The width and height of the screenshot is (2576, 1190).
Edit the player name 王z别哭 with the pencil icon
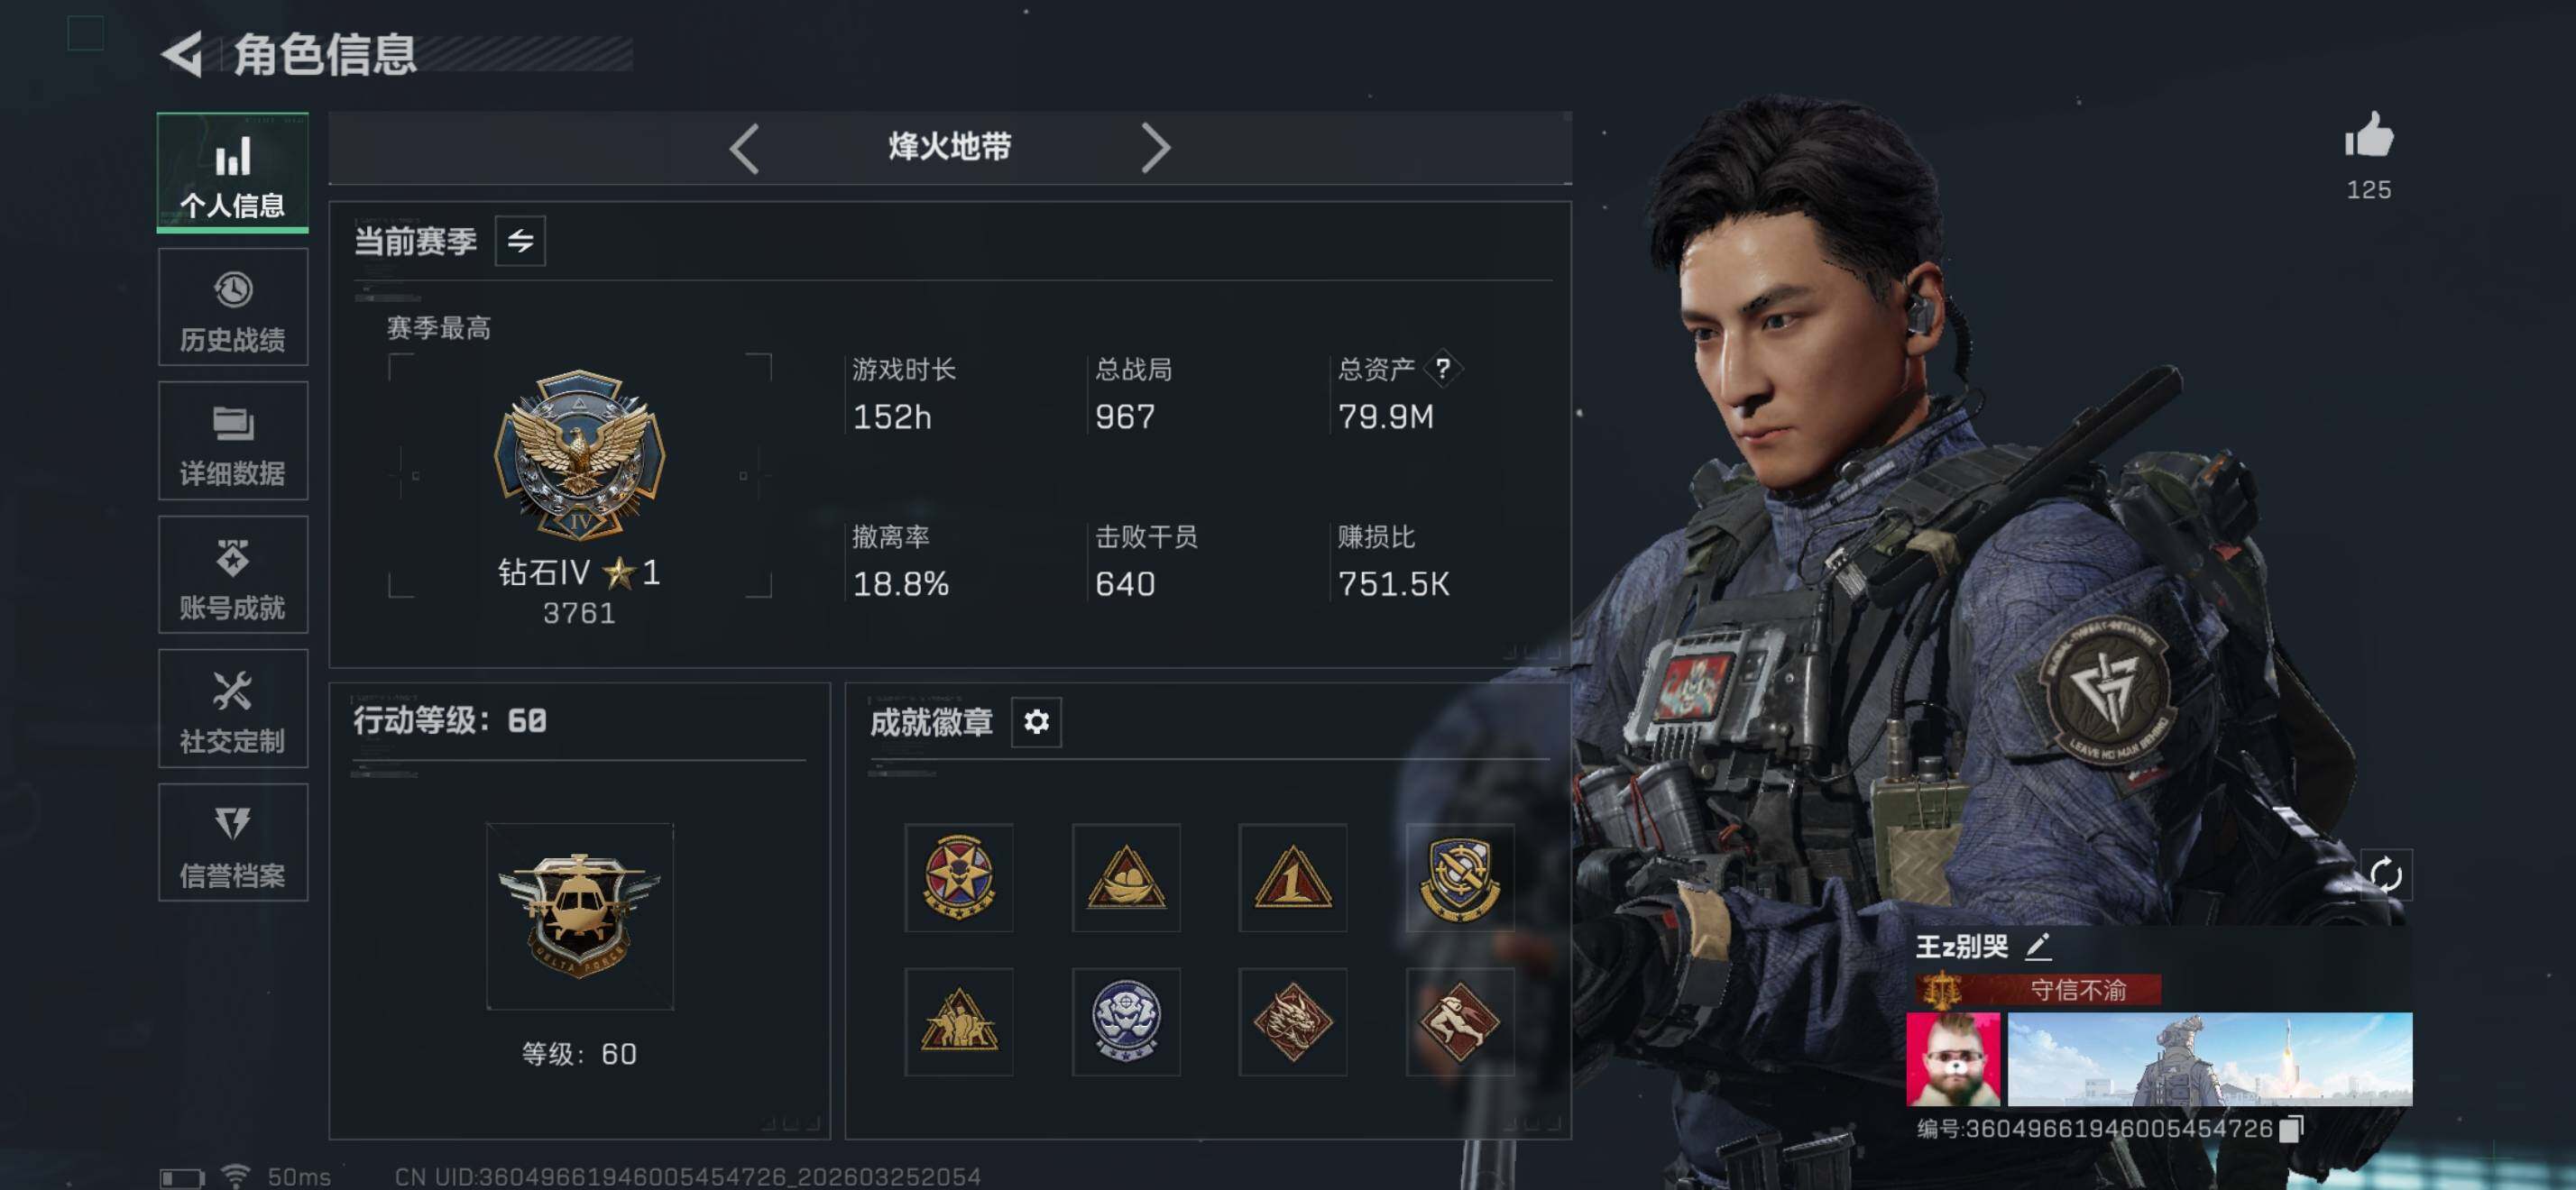pos(2038,945)
